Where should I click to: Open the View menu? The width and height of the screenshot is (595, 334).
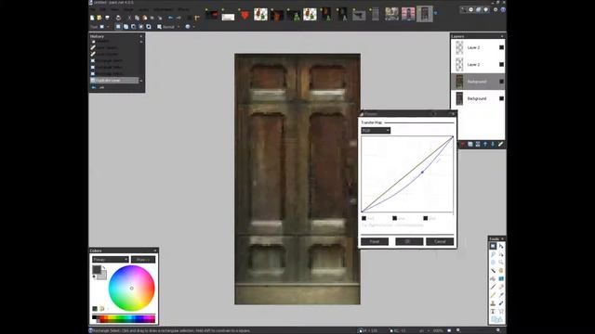point(115,9)
